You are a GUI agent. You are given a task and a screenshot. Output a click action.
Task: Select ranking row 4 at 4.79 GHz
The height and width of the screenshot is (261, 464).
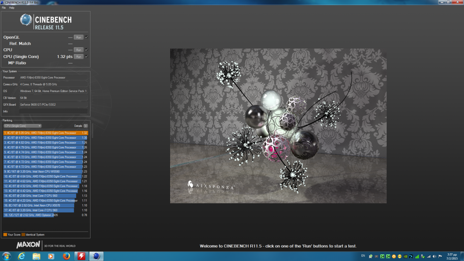46,147
